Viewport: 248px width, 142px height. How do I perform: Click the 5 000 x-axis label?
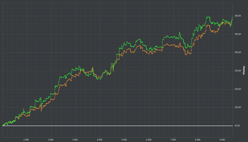coord(124,140)
